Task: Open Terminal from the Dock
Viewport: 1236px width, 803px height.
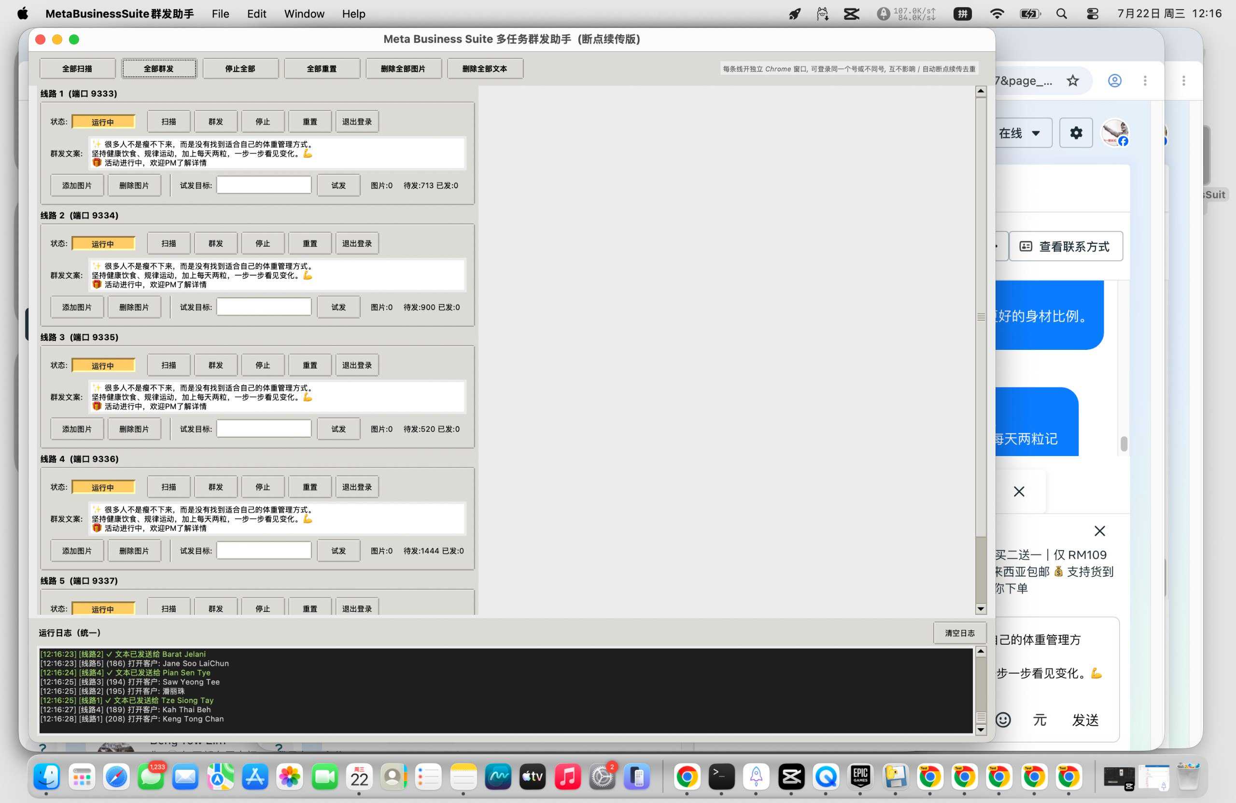Action: 721,776
